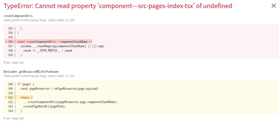The image size is (279, 123).
Task: Click highlighted line 356 const createComponentUrls
Action: point(54,42)
